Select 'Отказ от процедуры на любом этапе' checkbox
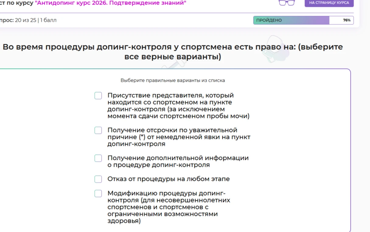Screen dimensions: 370x232 (98, 179)
